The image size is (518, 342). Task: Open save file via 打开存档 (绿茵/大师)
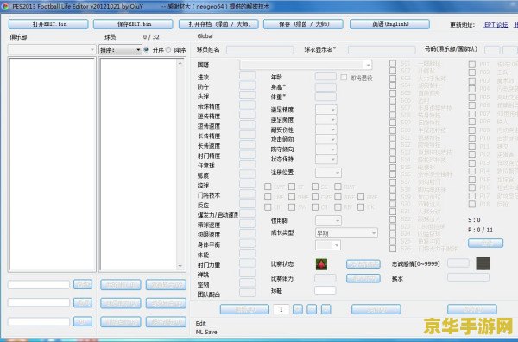click(218, 24)
